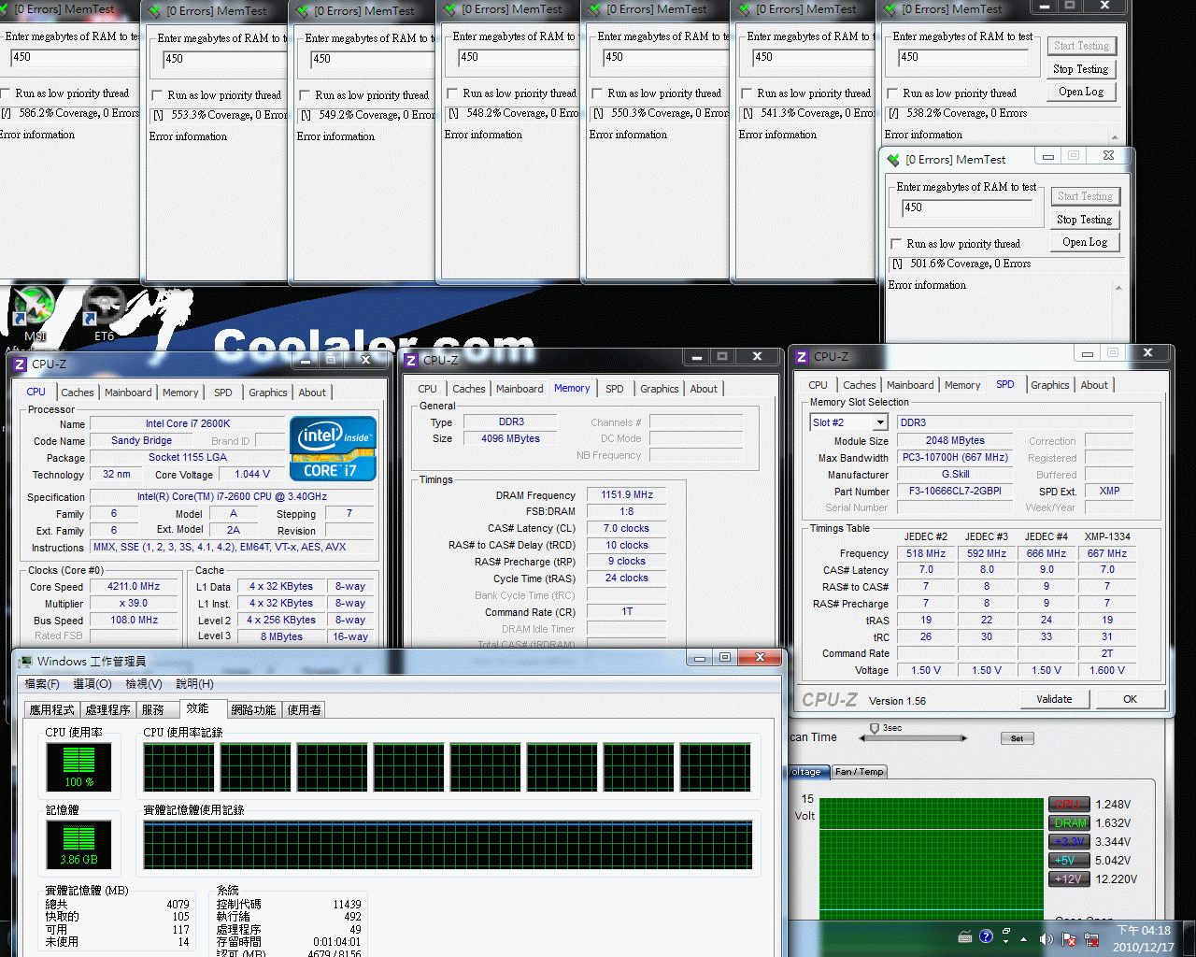Enable low priority thread in 538.2% coverage MemTest
The image size is (1196, 957).
(x=892, y=93)
